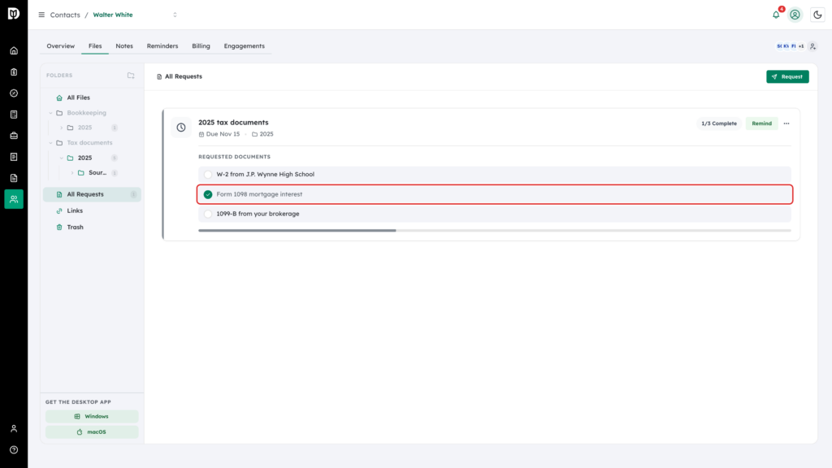The image size is (832, 468).
Task: Collapse the Bookkeeping folder chevron
Action: point(51,113)
